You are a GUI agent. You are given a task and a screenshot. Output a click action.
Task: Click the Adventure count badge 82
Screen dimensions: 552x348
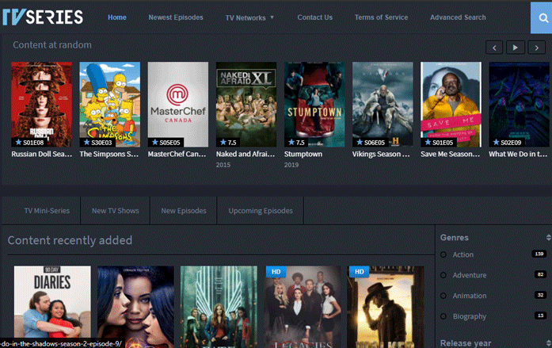[x=540, y=274]
